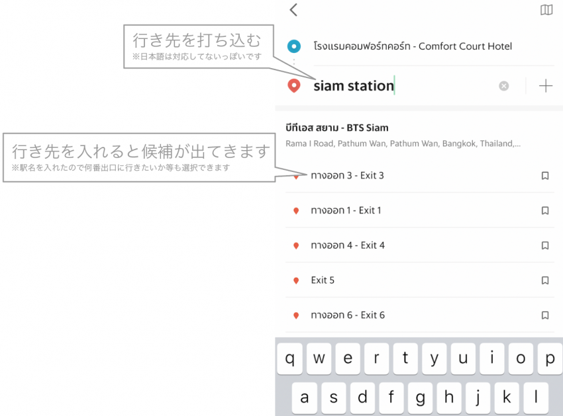Bookmark the Exit 5 suggestion
This screenshot has height=416, width=563.
point(545,280)
